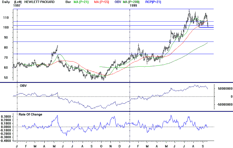Click the MA (P=200) legend label
The width and height of the screenshot is (233, 148).
coord(131,2)
